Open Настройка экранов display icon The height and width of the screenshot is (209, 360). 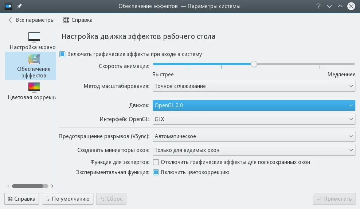34,37
